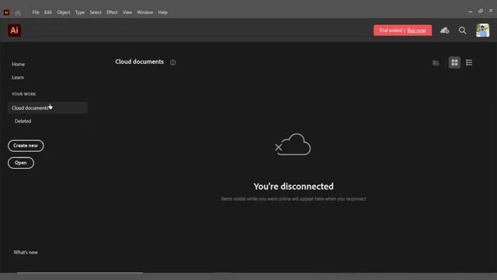Open the Edit menu

click(48, 12)
